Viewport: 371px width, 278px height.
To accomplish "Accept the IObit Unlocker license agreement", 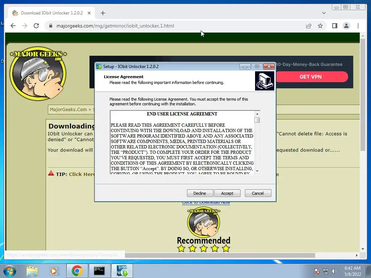I will click(227, 193).
